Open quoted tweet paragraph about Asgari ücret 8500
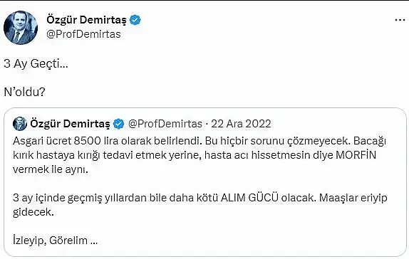409x259 pixels. point(200,155)
